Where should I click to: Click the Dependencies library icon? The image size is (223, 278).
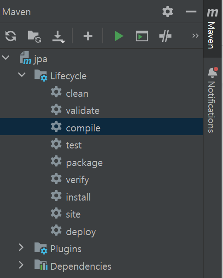(x=41, y=265)
